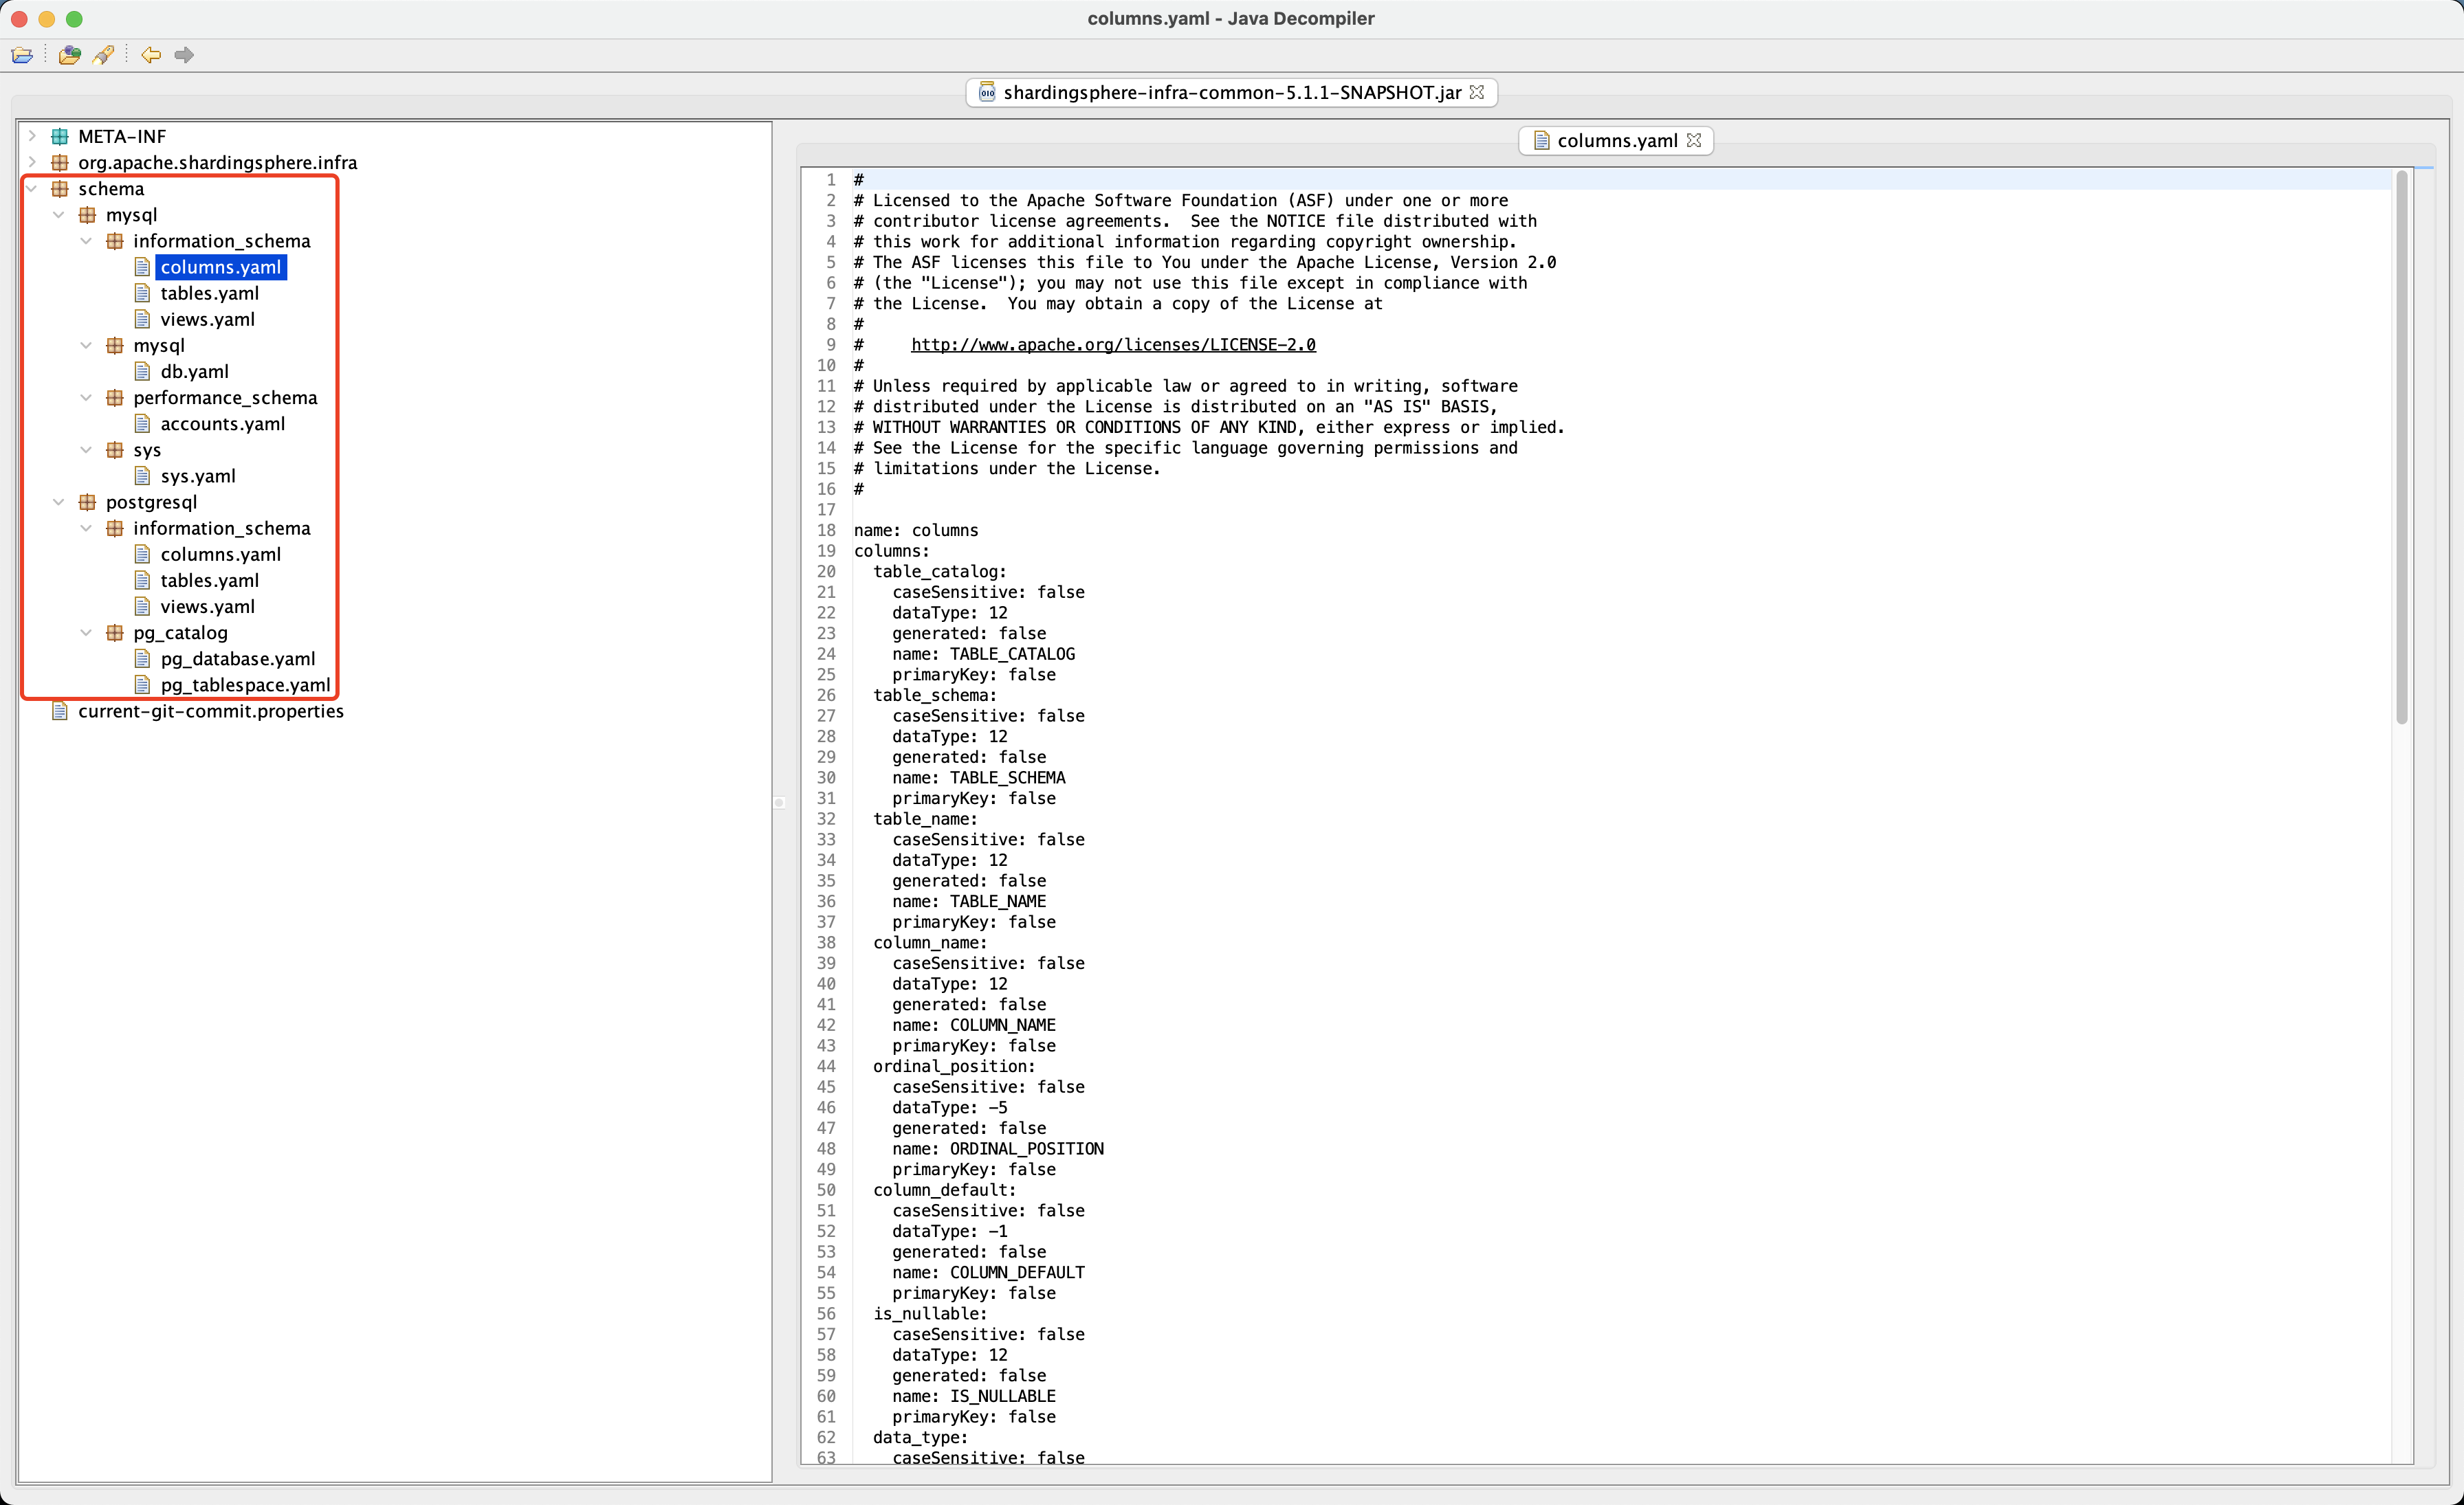This screenshot has width=2464, height=1505.
Task: Close the shardingsphere jar tab
Action: 1477,92
